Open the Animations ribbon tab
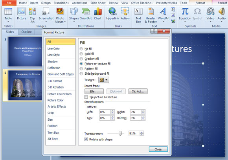Screen dimensions: 228x160 pos(79,3)
